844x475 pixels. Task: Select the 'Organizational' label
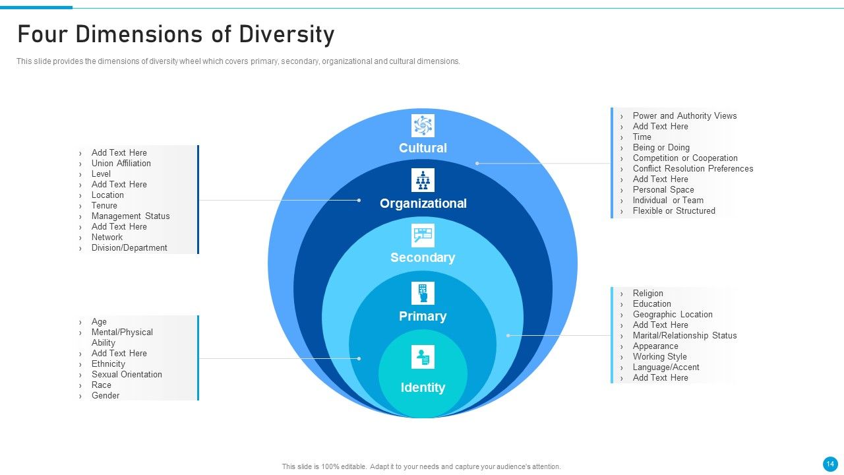click(423, 204)
